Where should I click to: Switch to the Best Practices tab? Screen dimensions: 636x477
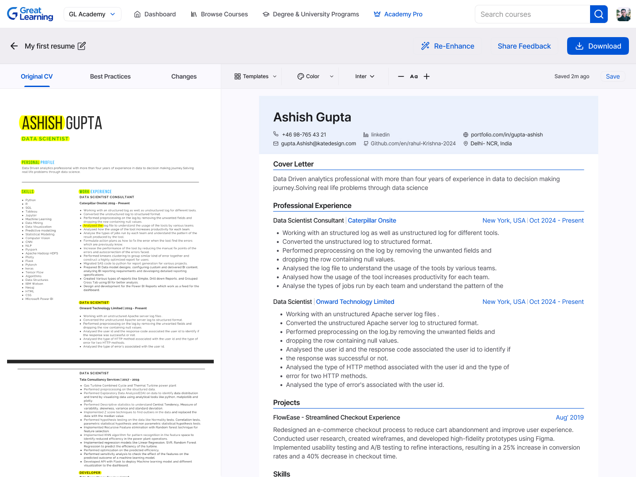(x=110, y=76)
